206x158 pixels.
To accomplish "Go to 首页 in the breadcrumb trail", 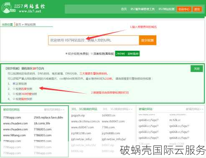I will (x=18, y=25).
